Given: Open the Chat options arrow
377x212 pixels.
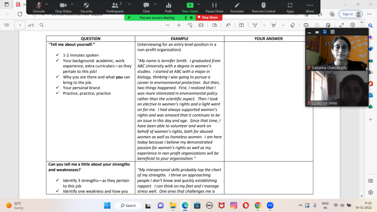Looking at the screenshot, I should (155, 4).
